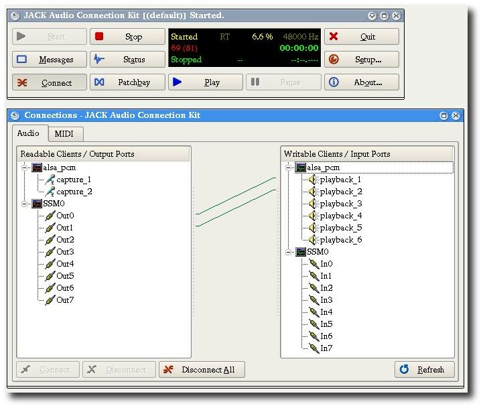The height and width of the screenshot is (408, 483).
Task: Click the Out3 jack plug icon
Action: pyautogui.click(x=50, y=252)
